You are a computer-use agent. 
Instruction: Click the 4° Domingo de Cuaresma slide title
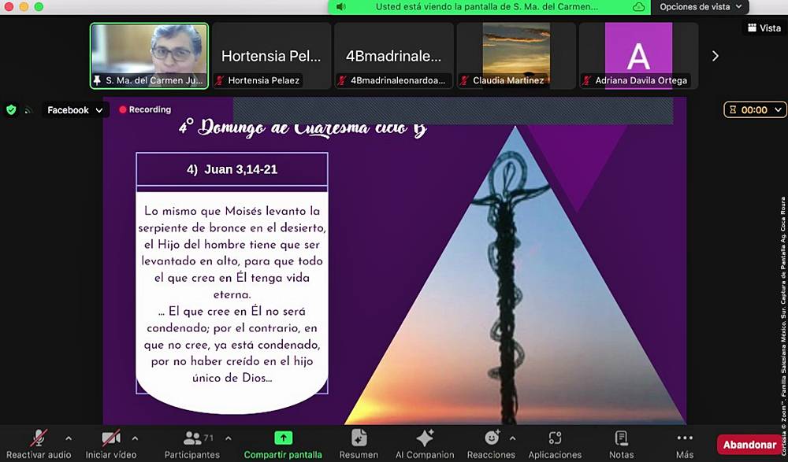pyautogui.click(x=303, y=128)
